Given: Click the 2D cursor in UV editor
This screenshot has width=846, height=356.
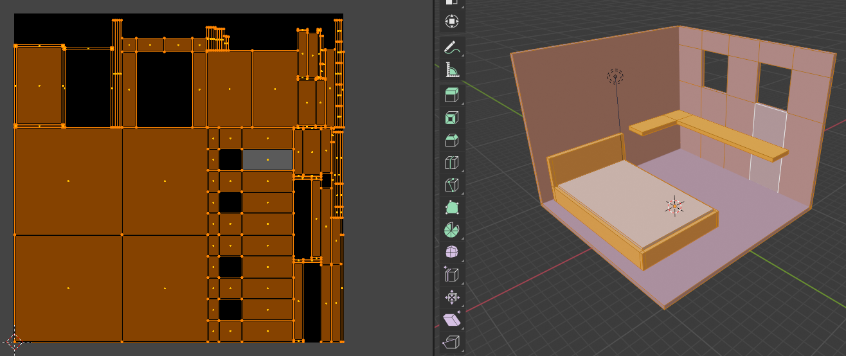Looking at the screenshot, I should 14,343.
